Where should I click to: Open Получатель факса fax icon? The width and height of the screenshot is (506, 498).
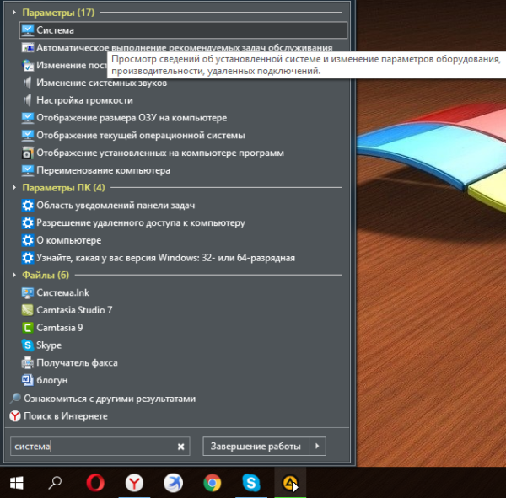[28, 363]
